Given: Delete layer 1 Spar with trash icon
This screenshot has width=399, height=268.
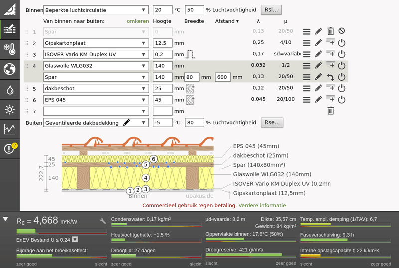Looking at the screenshot, I should pyautogui.click(x=330, y=31).
